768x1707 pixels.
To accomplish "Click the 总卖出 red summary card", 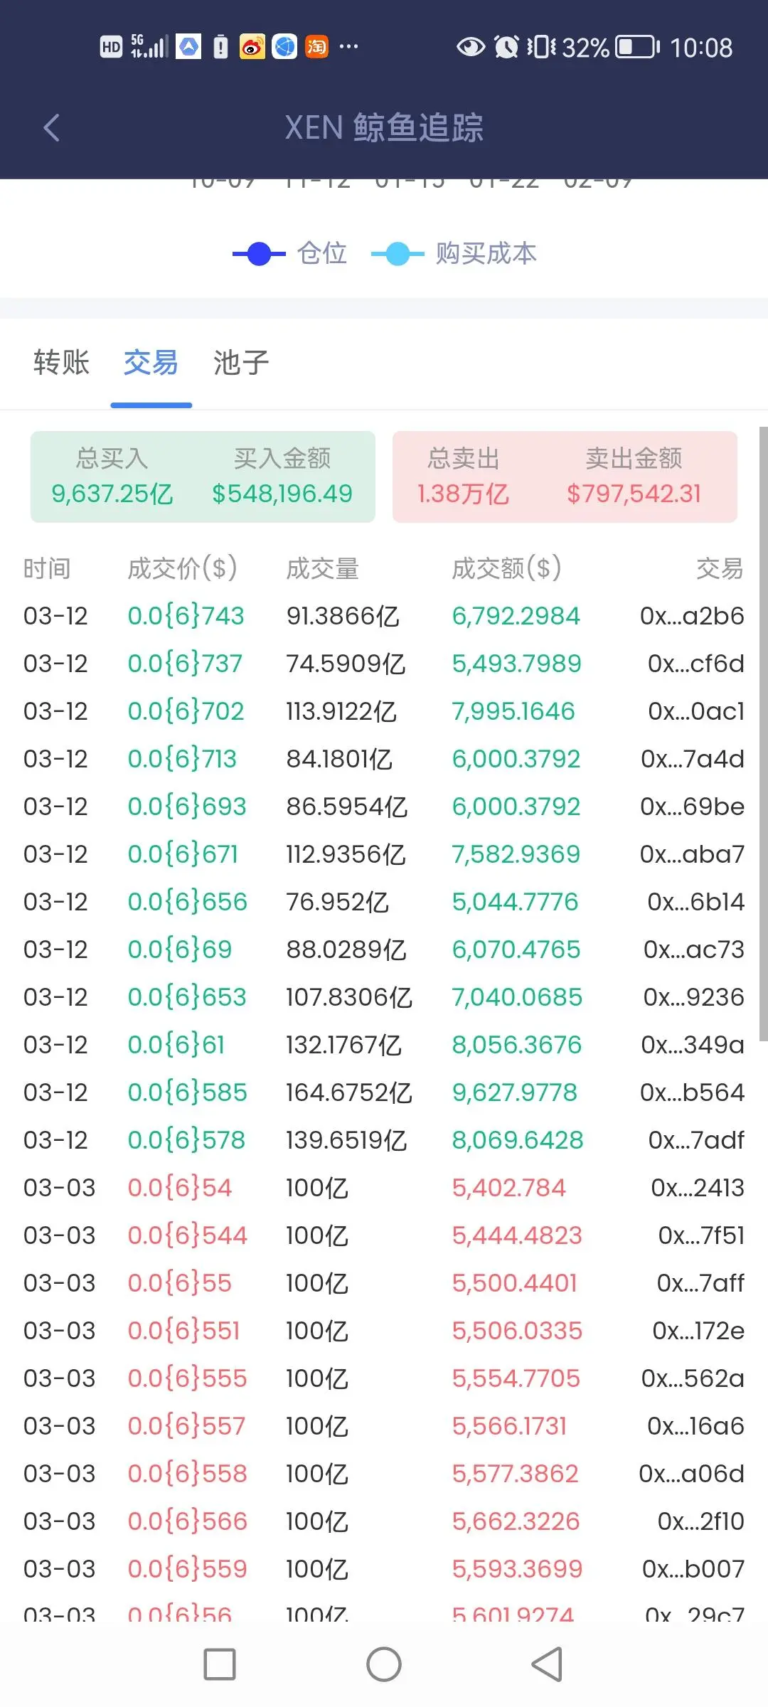I will (565, 477).
